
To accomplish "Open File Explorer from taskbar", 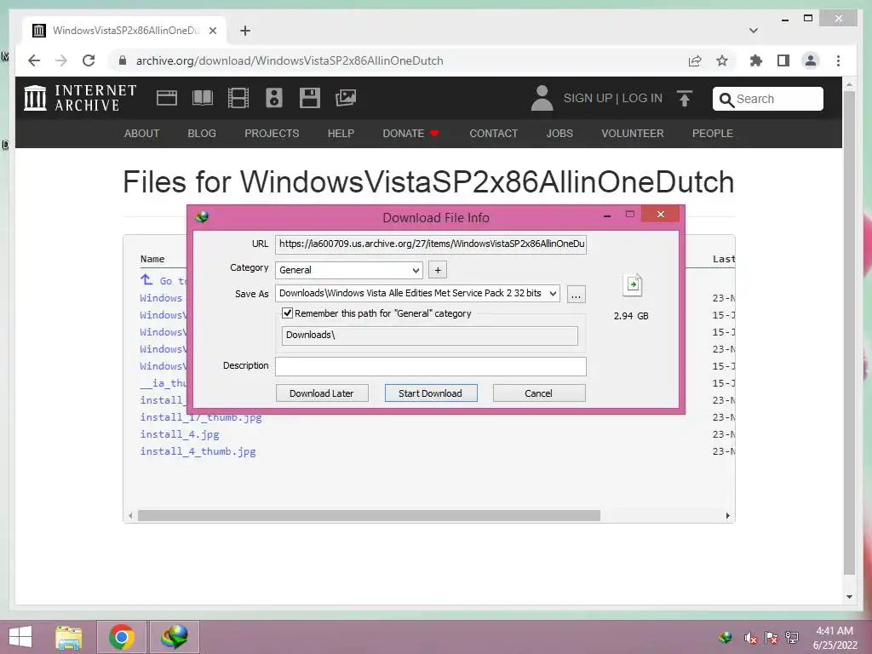I will [x=69, y=637].
